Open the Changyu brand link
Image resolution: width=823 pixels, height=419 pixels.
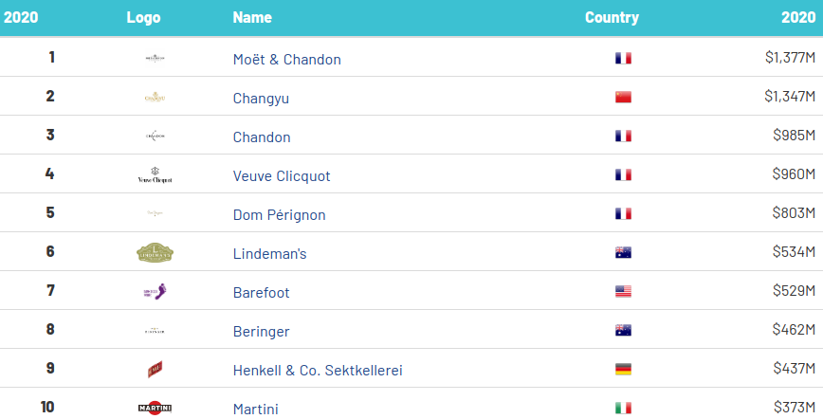[x=263, y=98]
